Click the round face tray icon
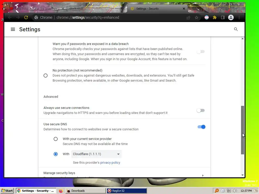This screenshot has height=194, width=259. pos(223,191)
